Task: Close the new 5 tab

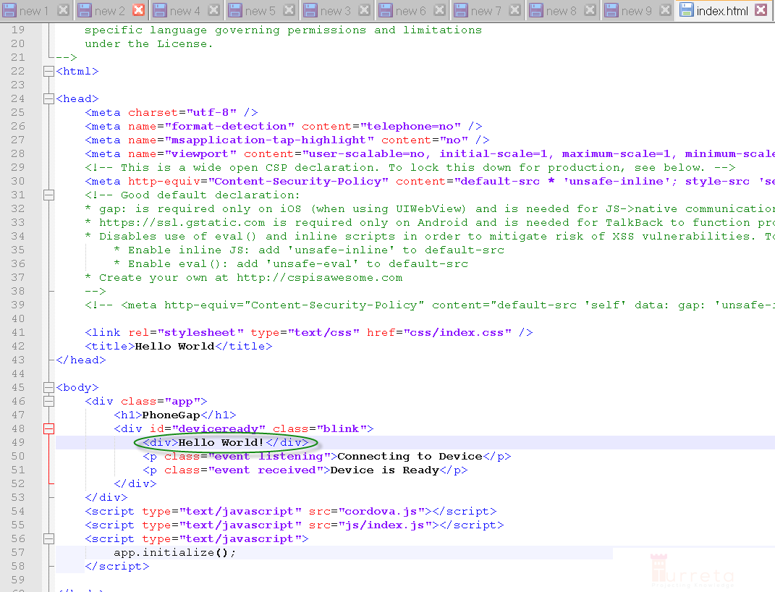Action: click(x=289, y=10)
